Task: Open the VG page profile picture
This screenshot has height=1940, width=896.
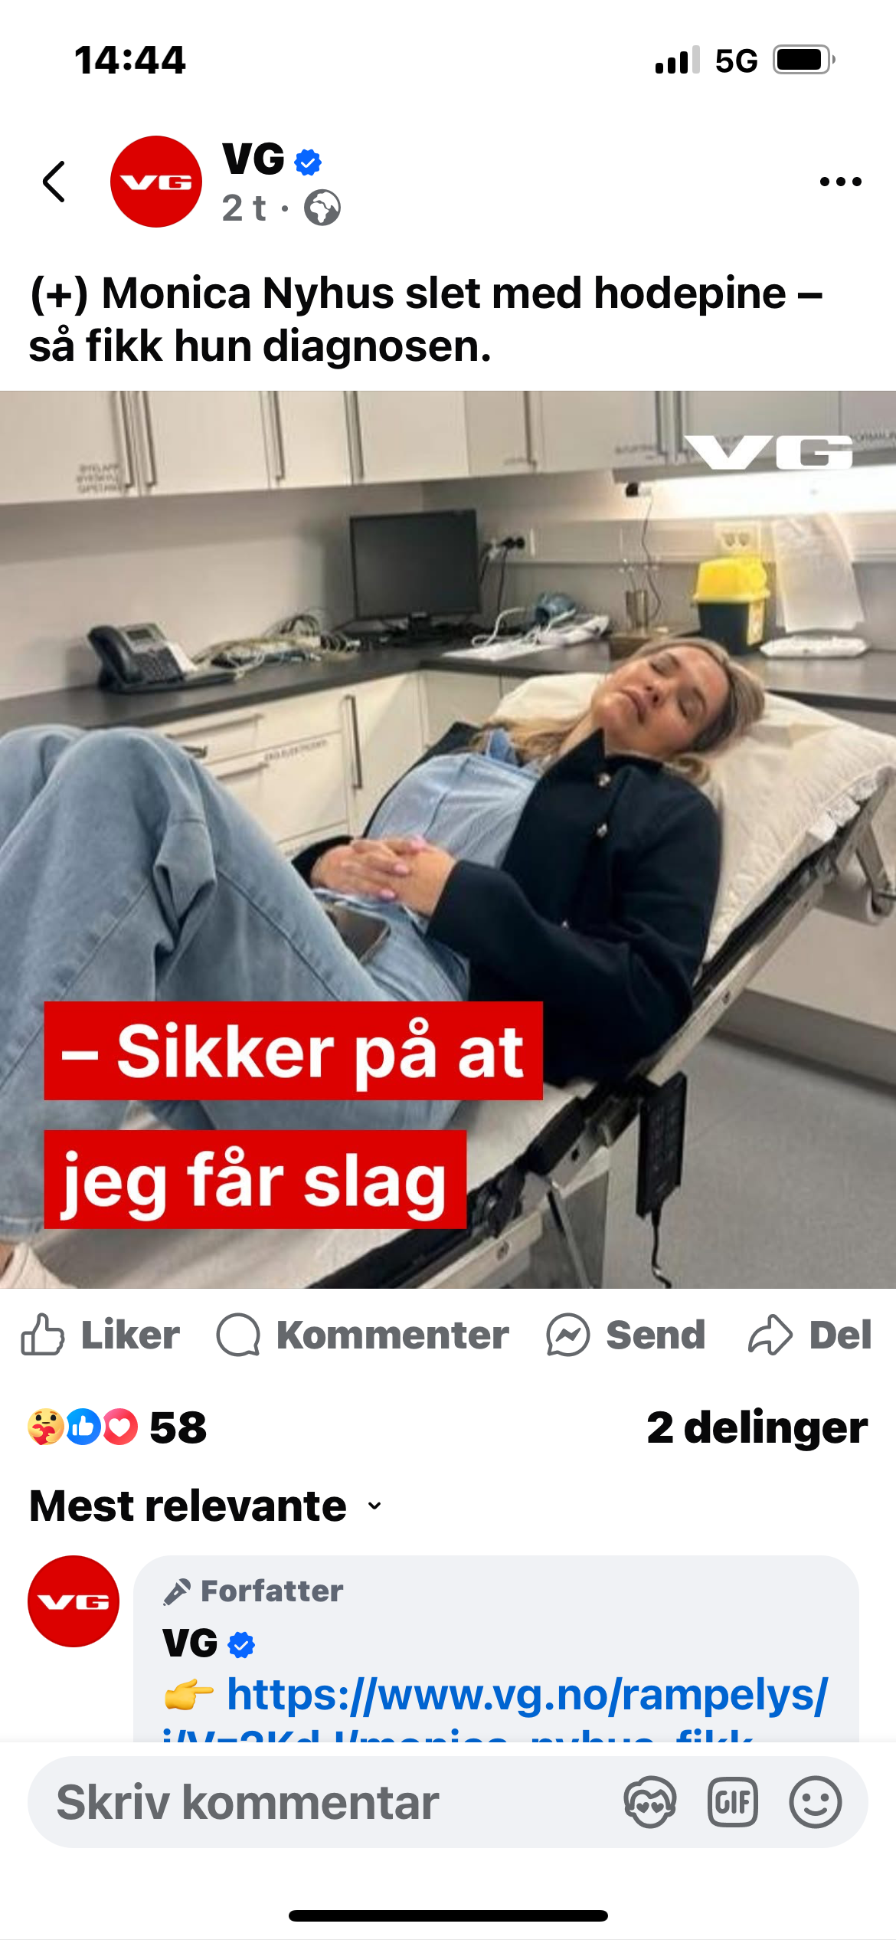Action: (x=156, y=182)
